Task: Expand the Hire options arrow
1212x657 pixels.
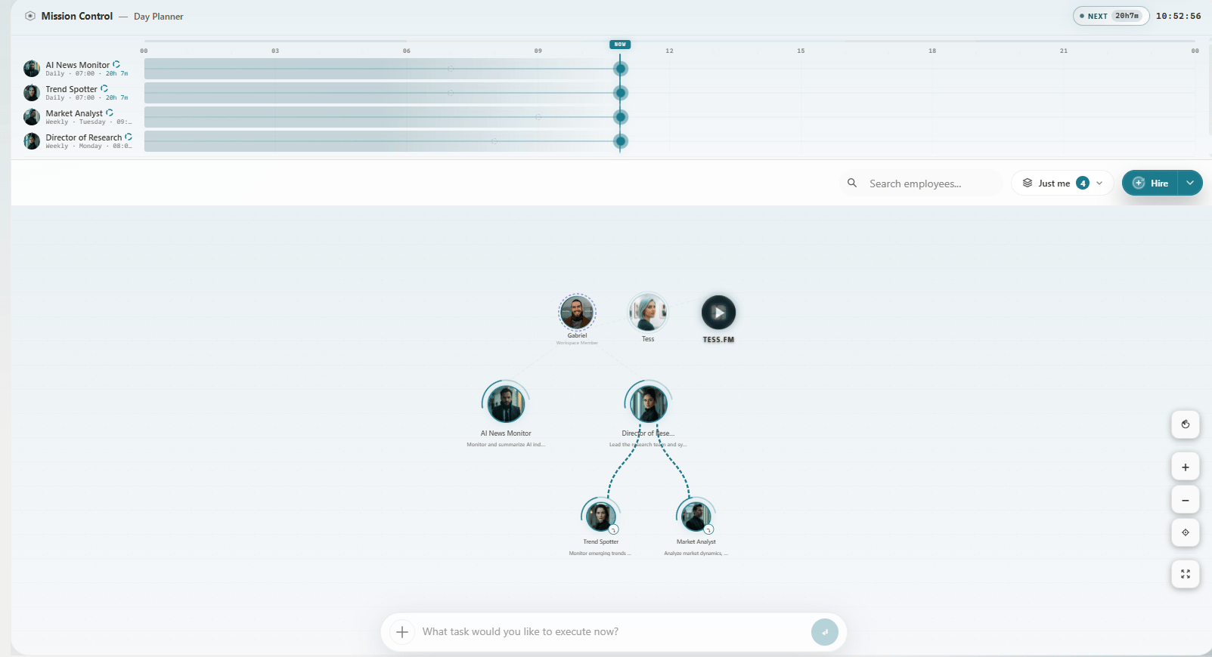Action: [1190, 183]
